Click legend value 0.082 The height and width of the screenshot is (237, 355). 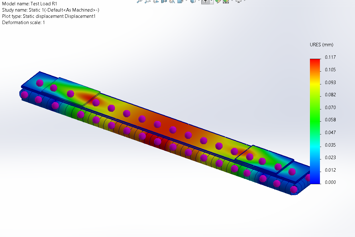point(330,95)
